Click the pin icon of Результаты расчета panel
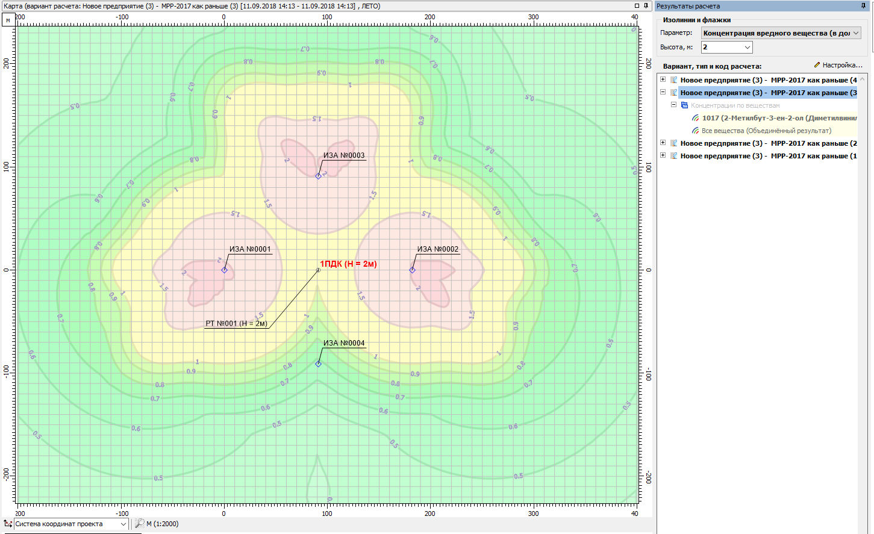The width and height of the screenshot is (874, 534). tap(863, 5)
